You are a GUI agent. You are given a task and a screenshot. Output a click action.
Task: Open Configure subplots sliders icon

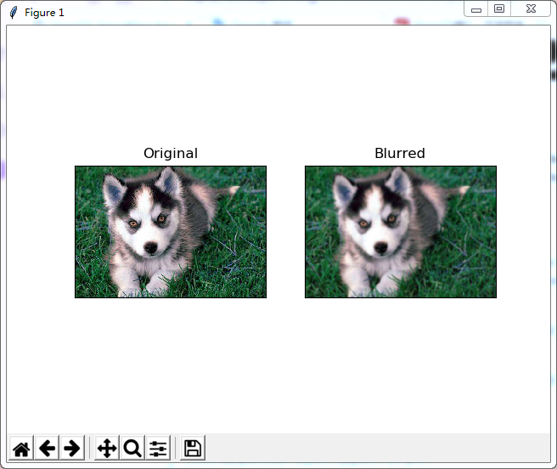pyautogui.click(x=158, y=448)
